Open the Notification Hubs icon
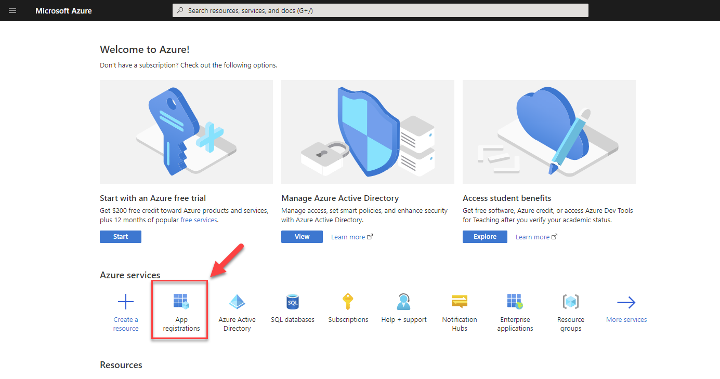The image size is (720, 379). point(460,302)
